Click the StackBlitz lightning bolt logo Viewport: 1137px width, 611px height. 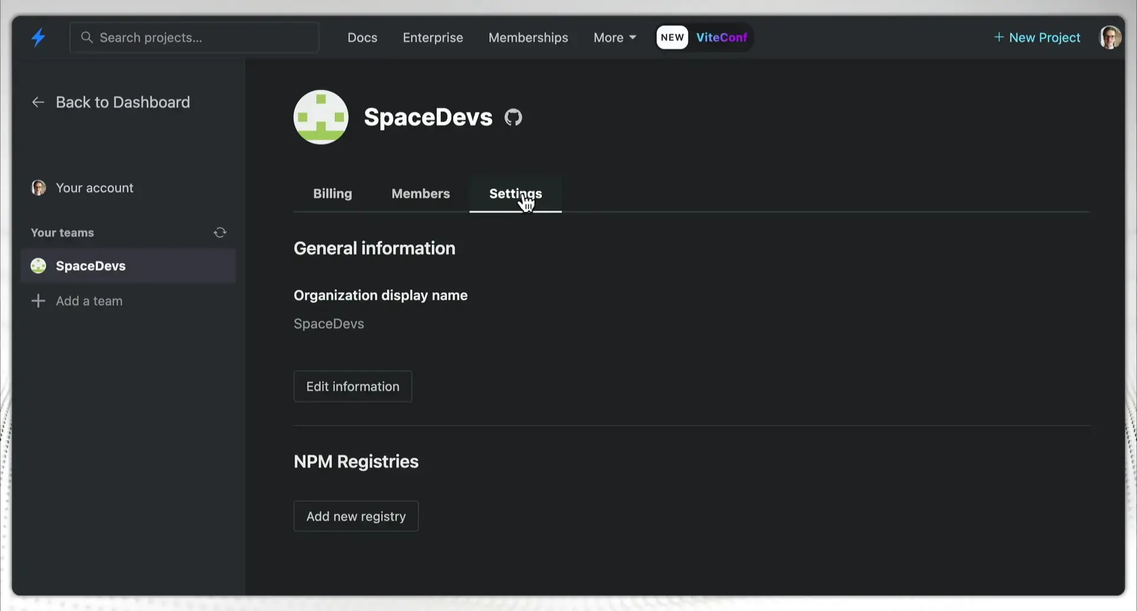click(x=38, y=37)
